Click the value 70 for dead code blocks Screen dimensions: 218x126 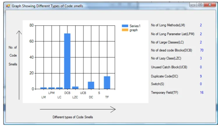click(202, 50)
